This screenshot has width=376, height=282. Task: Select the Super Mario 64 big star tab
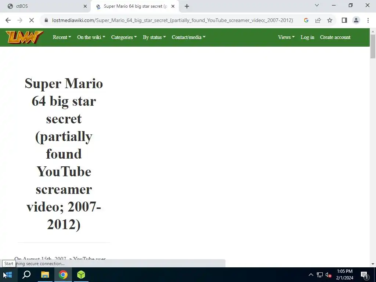click(135, 7)
